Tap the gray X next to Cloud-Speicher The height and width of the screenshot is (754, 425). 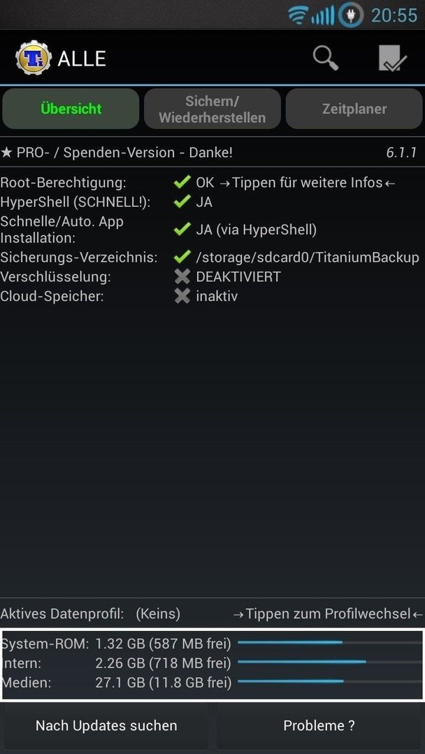pos(182,296)
